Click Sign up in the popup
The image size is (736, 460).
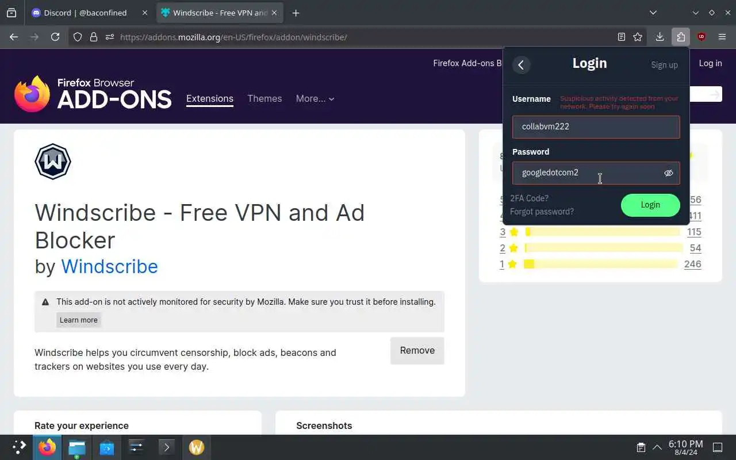pyautogui.click(x=664, y=65)
